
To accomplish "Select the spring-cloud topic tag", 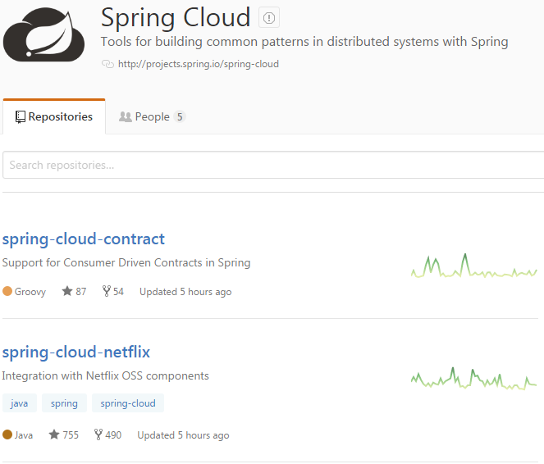I will pos(128,403).
